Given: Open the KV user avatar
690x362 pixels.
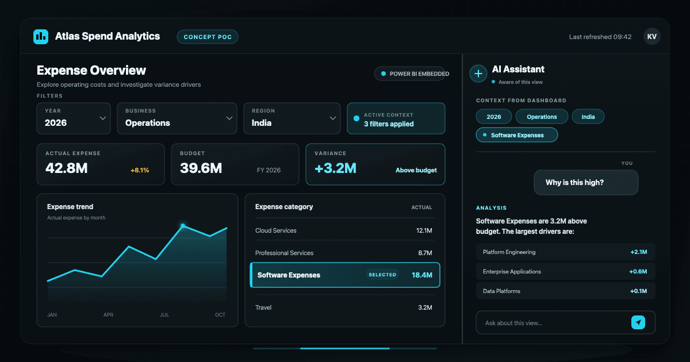Looking at the screenshot, I should [651, 36].
